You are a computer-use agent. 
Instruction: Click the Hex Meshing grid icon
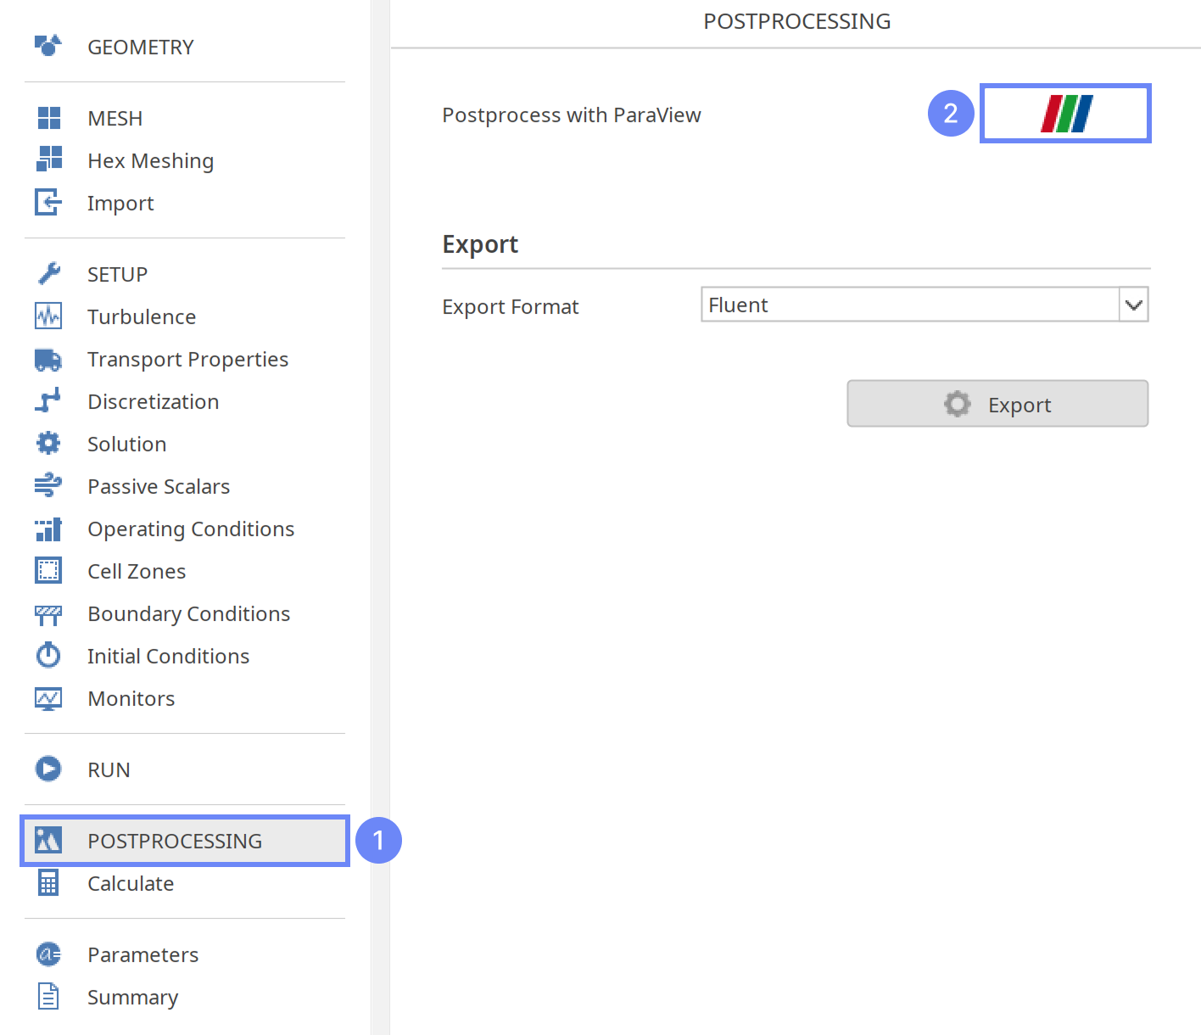point(49,159)
